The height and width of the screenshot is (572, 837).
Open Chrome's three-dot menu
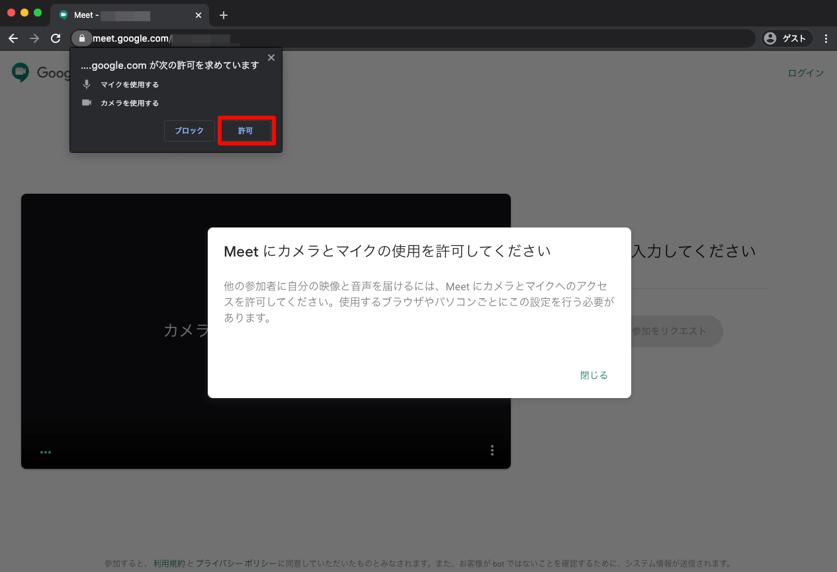826,38
